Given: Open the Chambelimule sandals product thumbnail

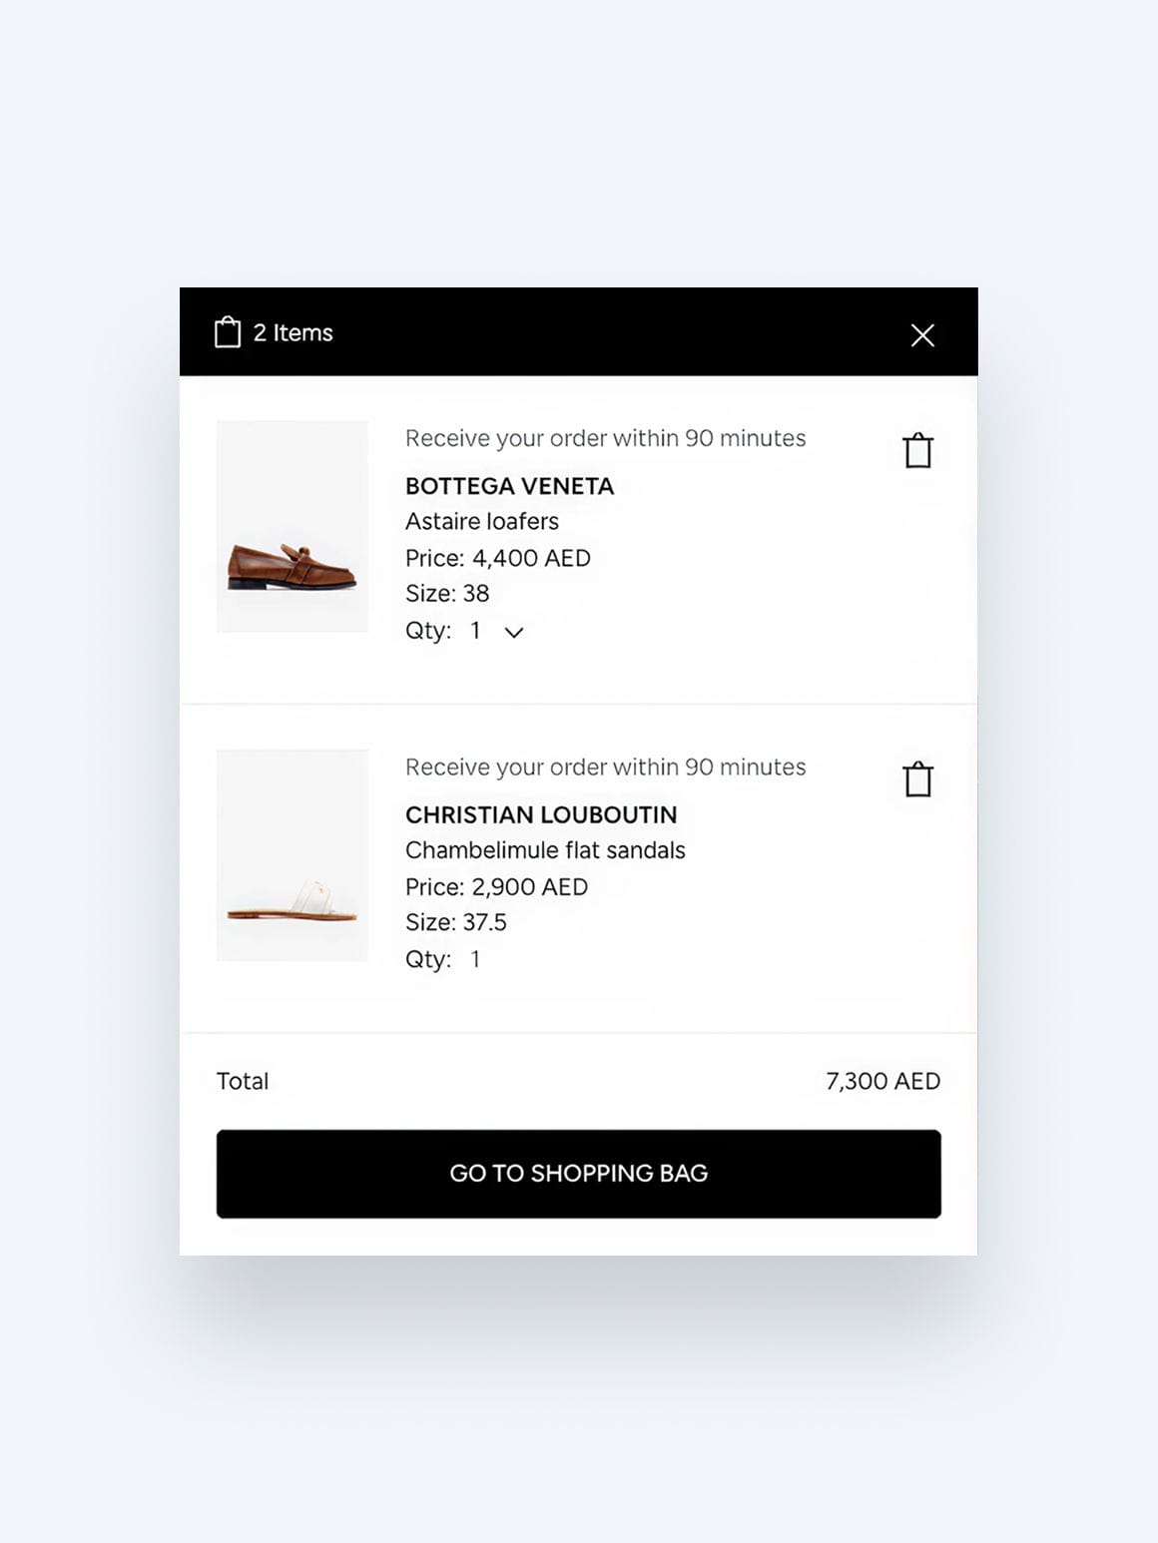Looking at the screenshot, I should click(x=292, y=855).
